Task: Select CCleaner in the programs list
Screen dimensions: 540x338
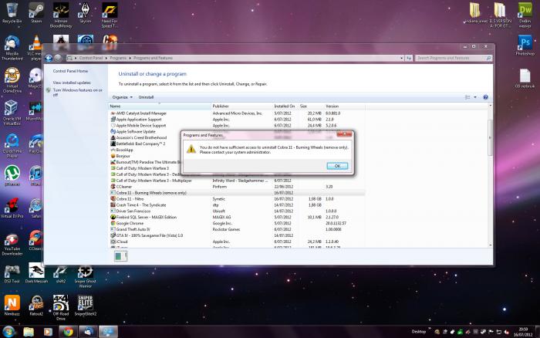Action: (237, 187)
